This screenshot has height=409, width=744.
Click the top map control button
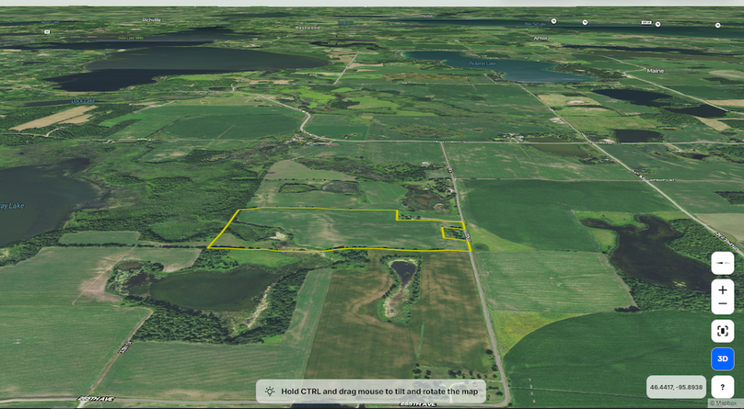[723, 263]
